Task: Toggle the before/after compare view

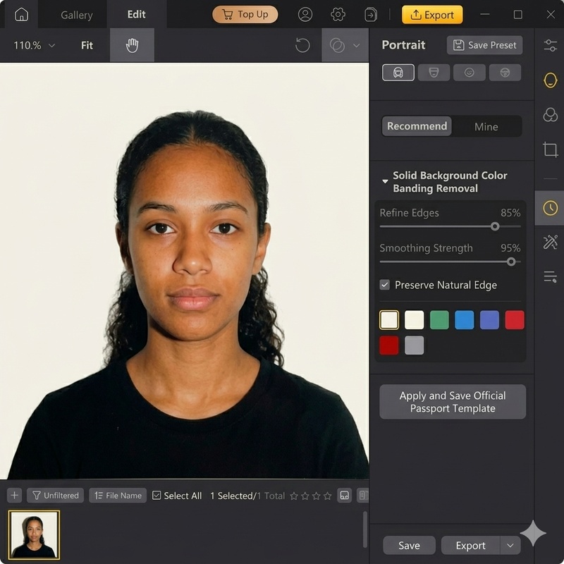Action: pos(337,45)
